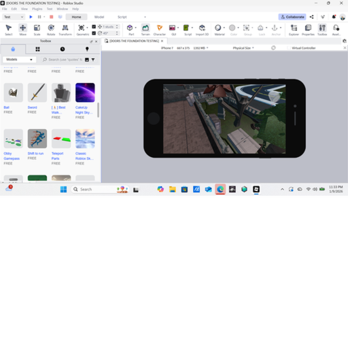348x348 pixels.
Task: Toggle the studs move snapping checkbox
Action: (x=94, y=27)
